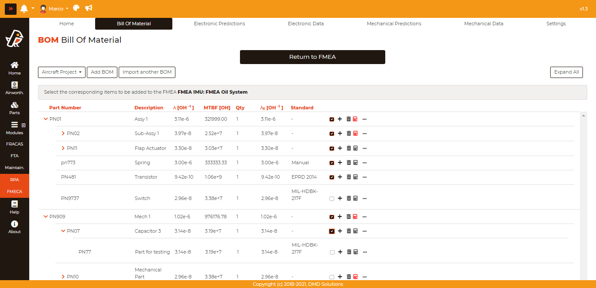Expand the PN02 Sub-Assy 1 row

[x=63, y=133]
